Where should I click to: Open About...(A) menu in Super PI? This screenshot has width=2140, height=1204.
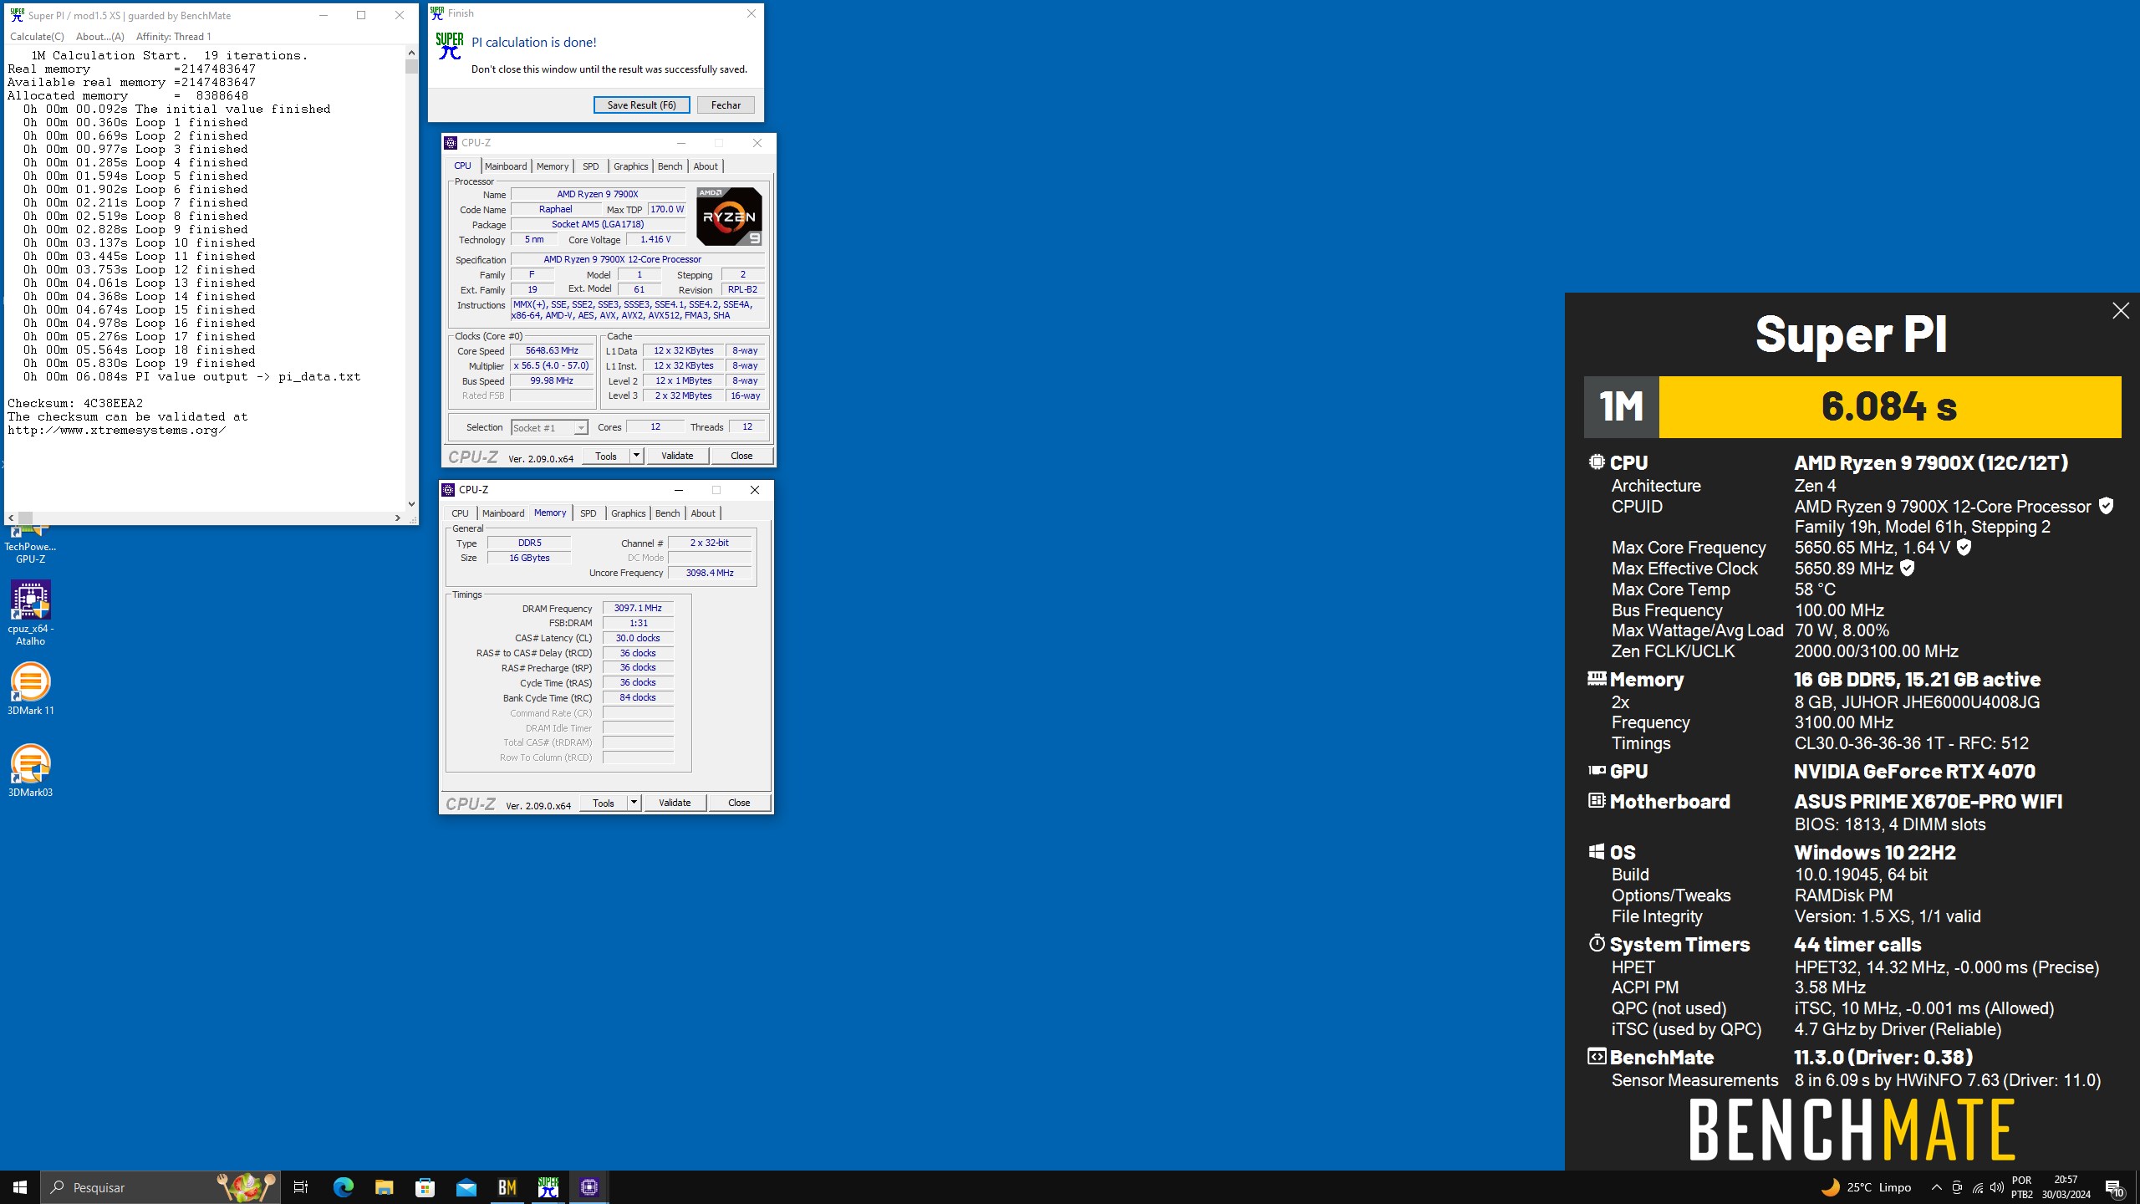99,37
